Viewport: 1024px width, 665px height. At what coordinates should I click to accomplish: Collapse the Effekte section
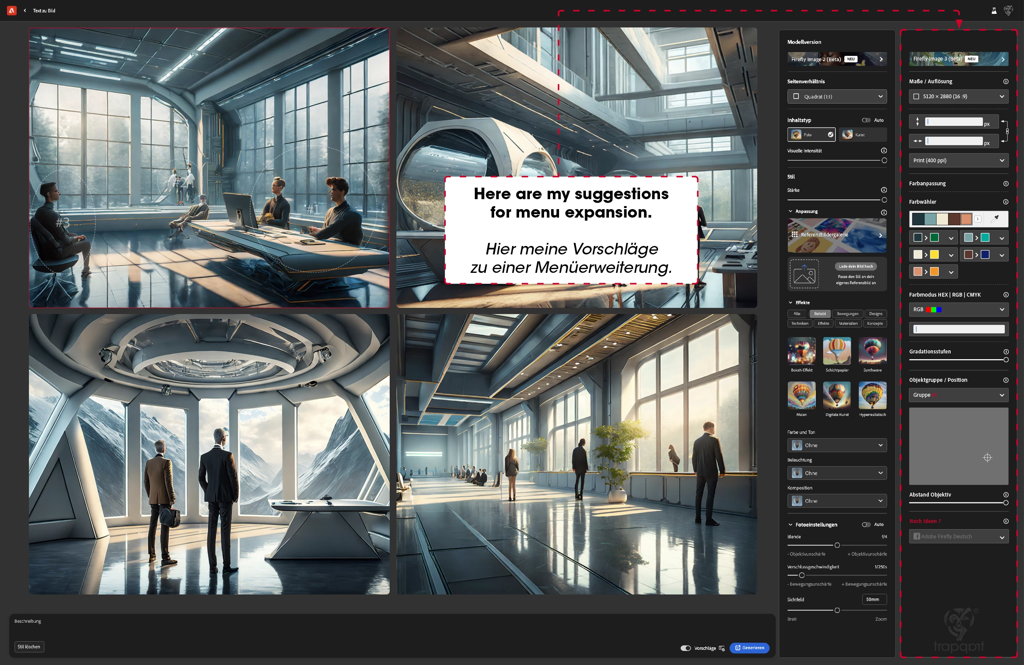tap(791, 302)
